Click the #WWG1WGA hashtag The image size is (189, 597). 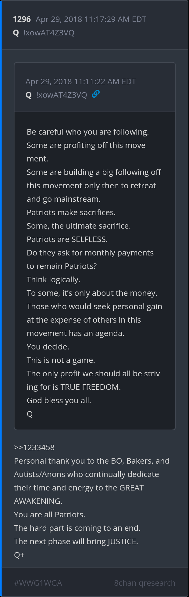(x=38, y=583)
